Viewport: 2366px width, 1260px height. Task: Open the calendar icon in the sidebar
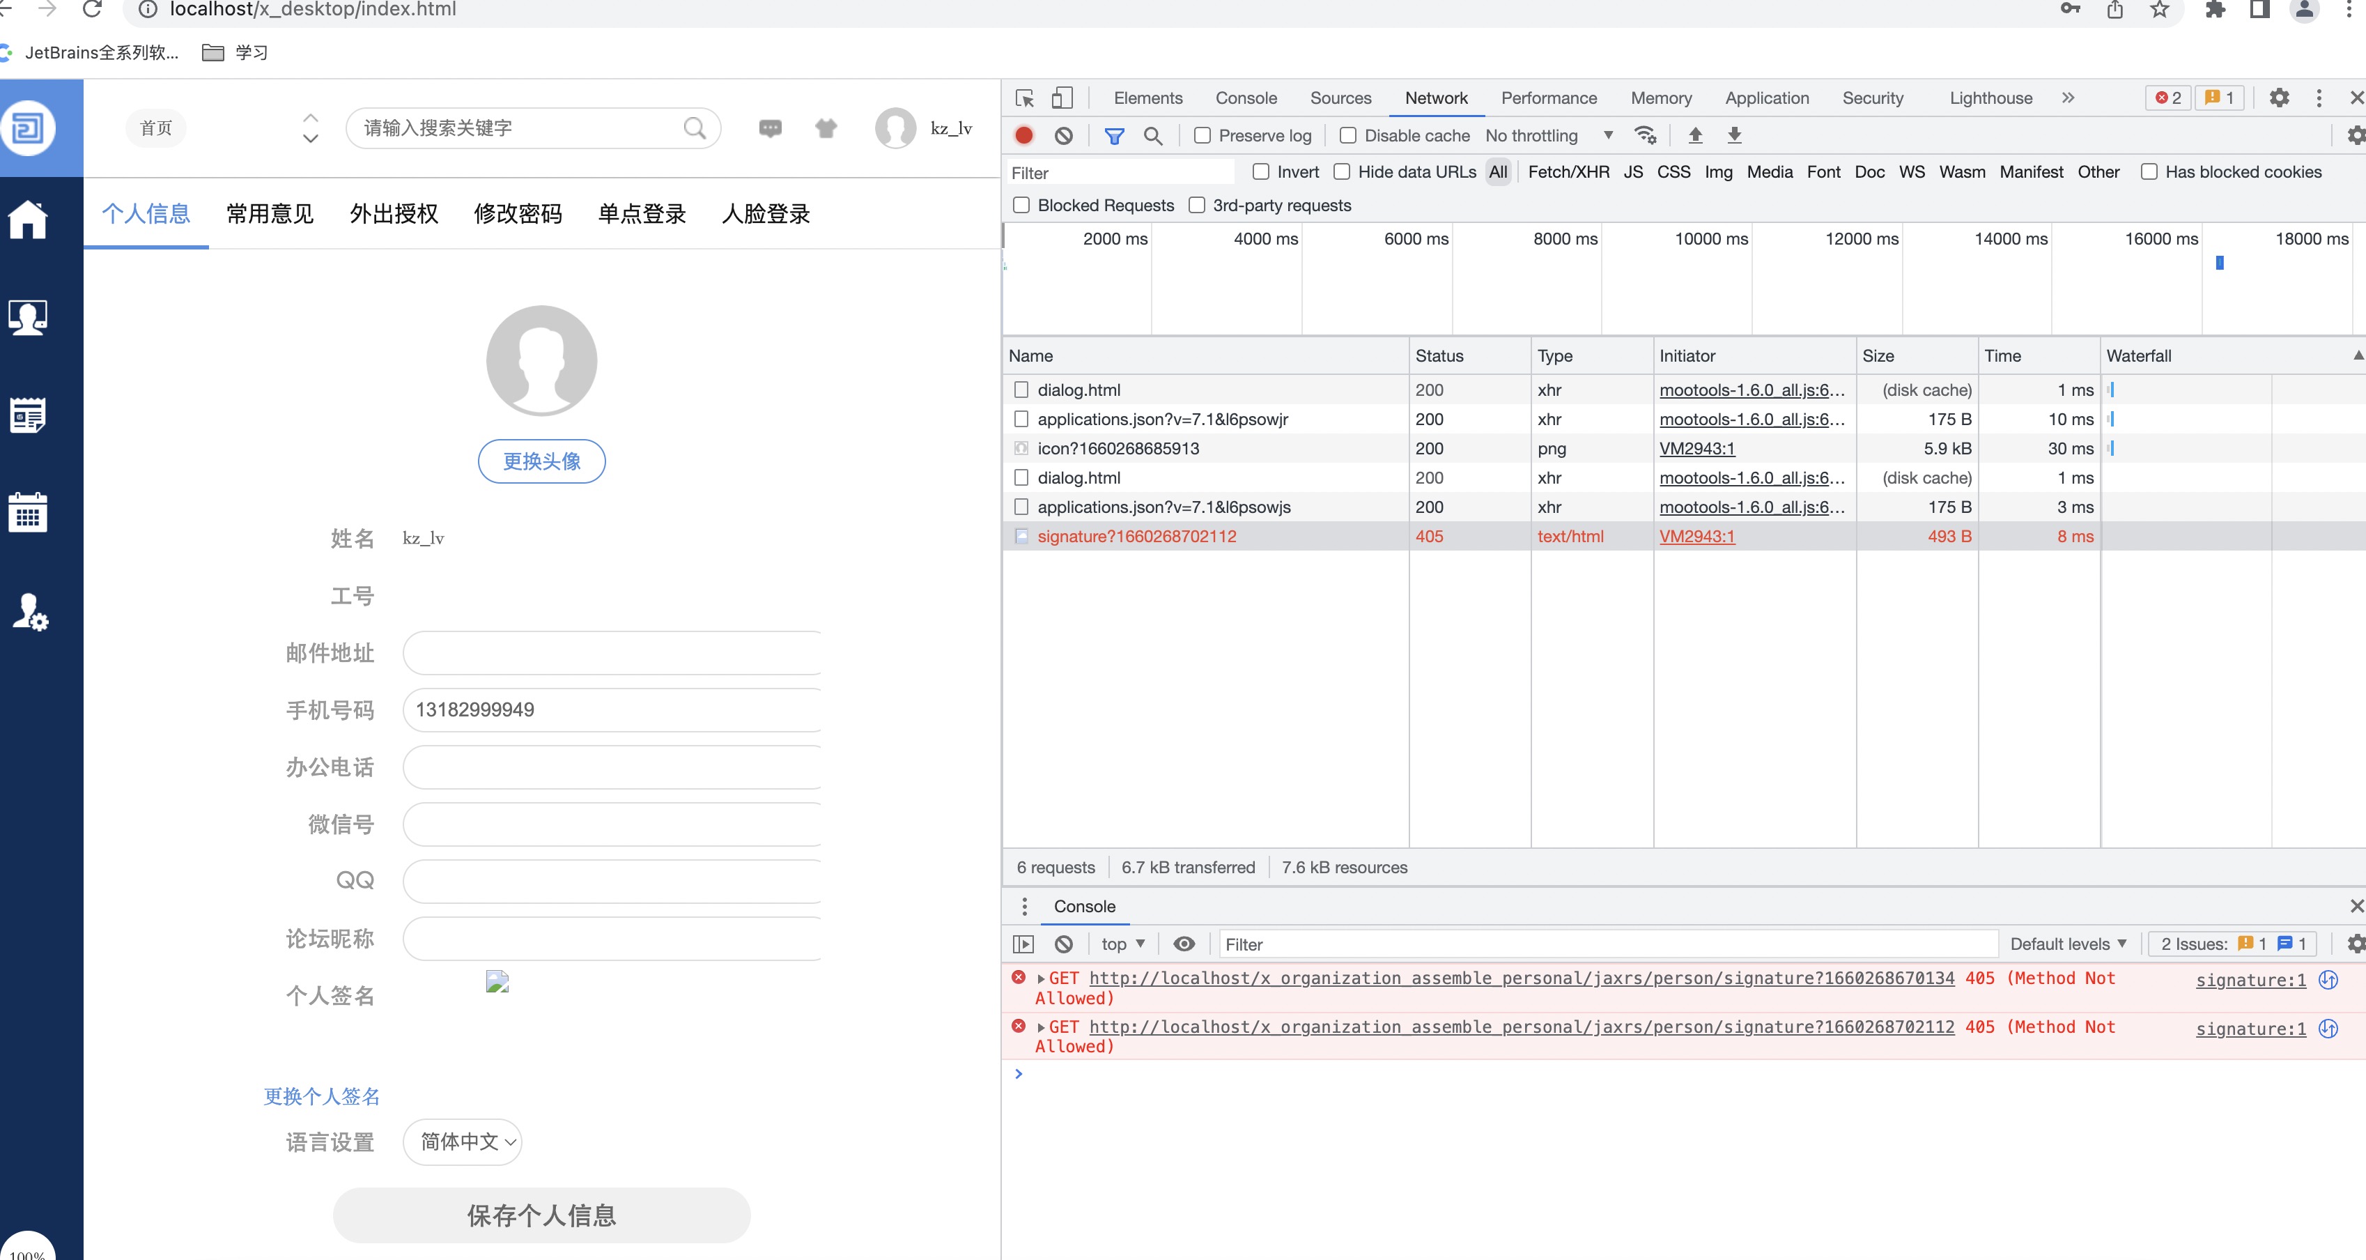coord(28,511)
